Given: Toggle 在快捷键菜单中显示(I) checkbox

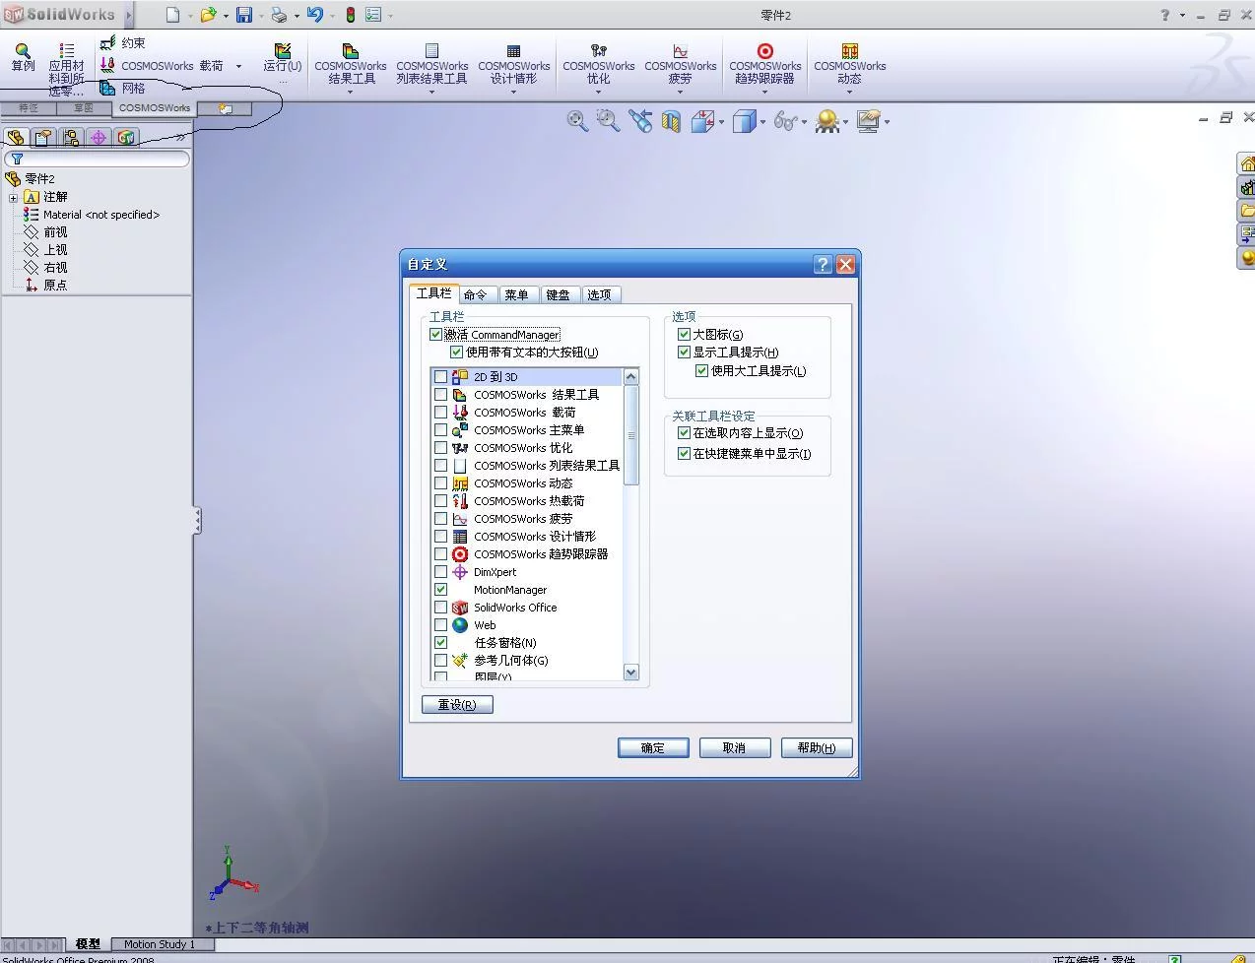Looking at the screenshot, I should [684, 454].
